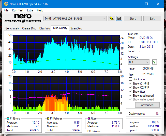Click the PI Errors graph area

66,53
